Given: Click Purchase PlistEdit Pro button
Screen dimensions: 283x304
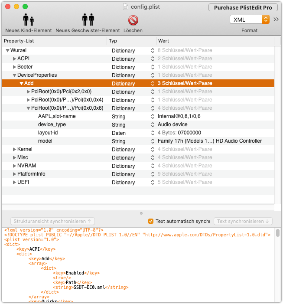Looking at the screenshot, I should click(x=243, y=7).
